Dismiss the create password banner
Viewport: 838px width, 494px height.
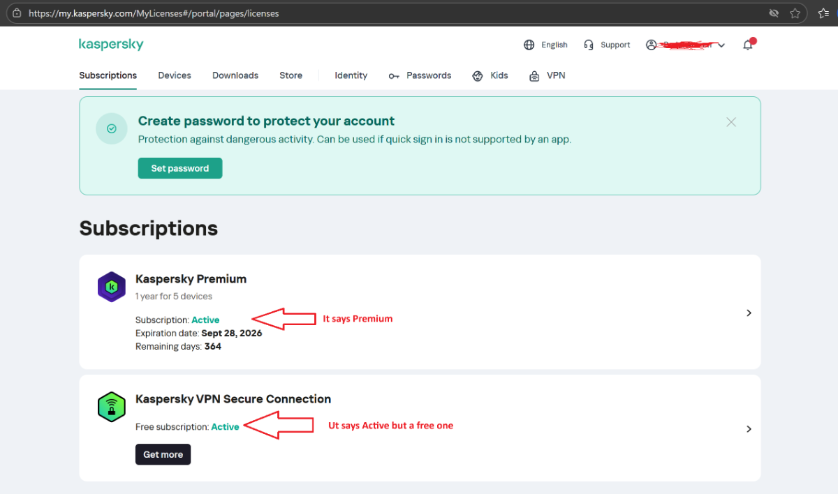[x=731, y=122]
